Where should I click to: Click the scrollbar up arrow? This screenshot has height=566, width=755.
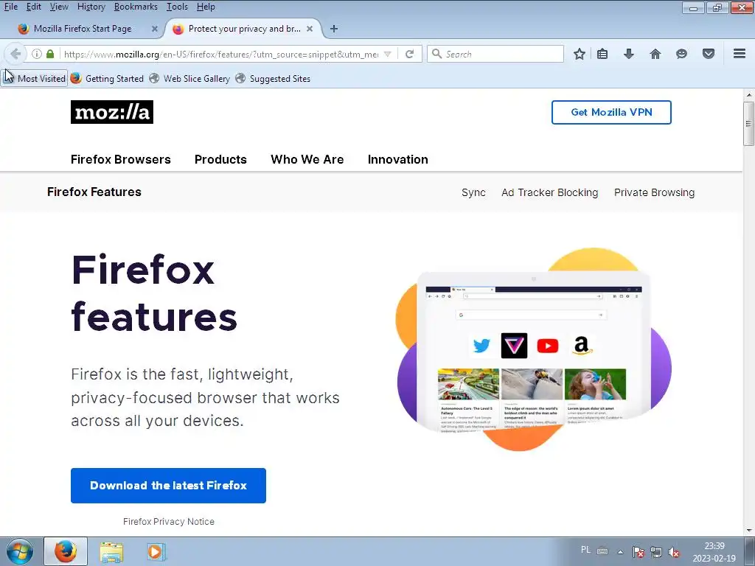point(749,95)
